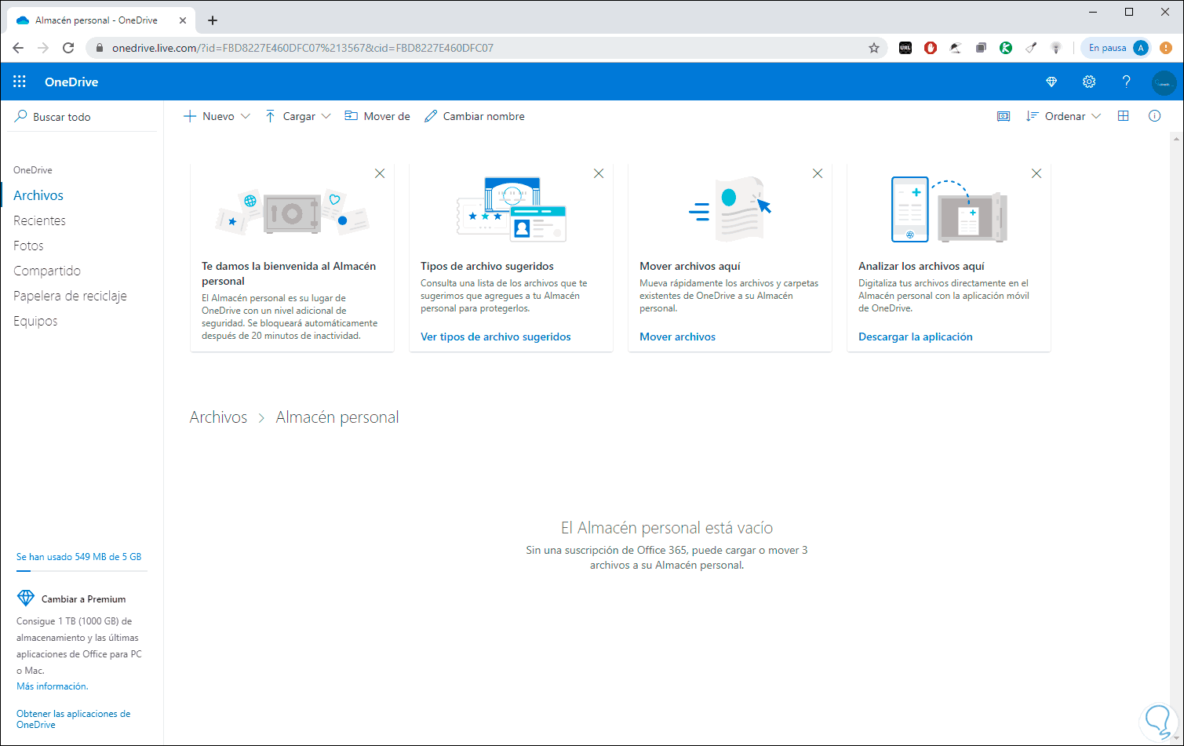Open Papelera de reciclaje

(x=70, y=296)
